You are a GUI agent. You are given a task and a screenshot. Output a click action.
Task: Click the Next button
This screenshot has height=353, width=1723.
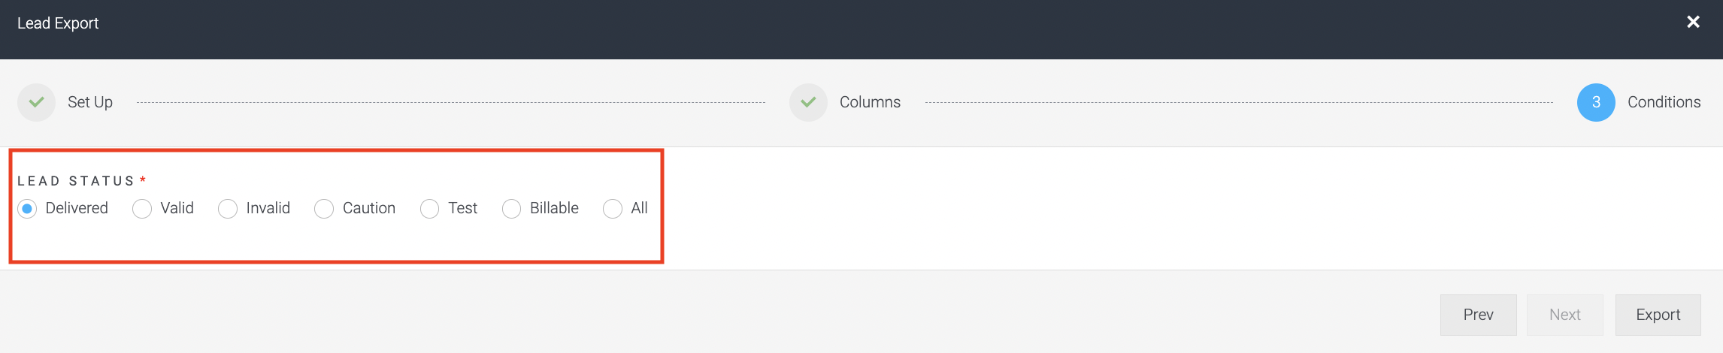tap(1565, 315)
